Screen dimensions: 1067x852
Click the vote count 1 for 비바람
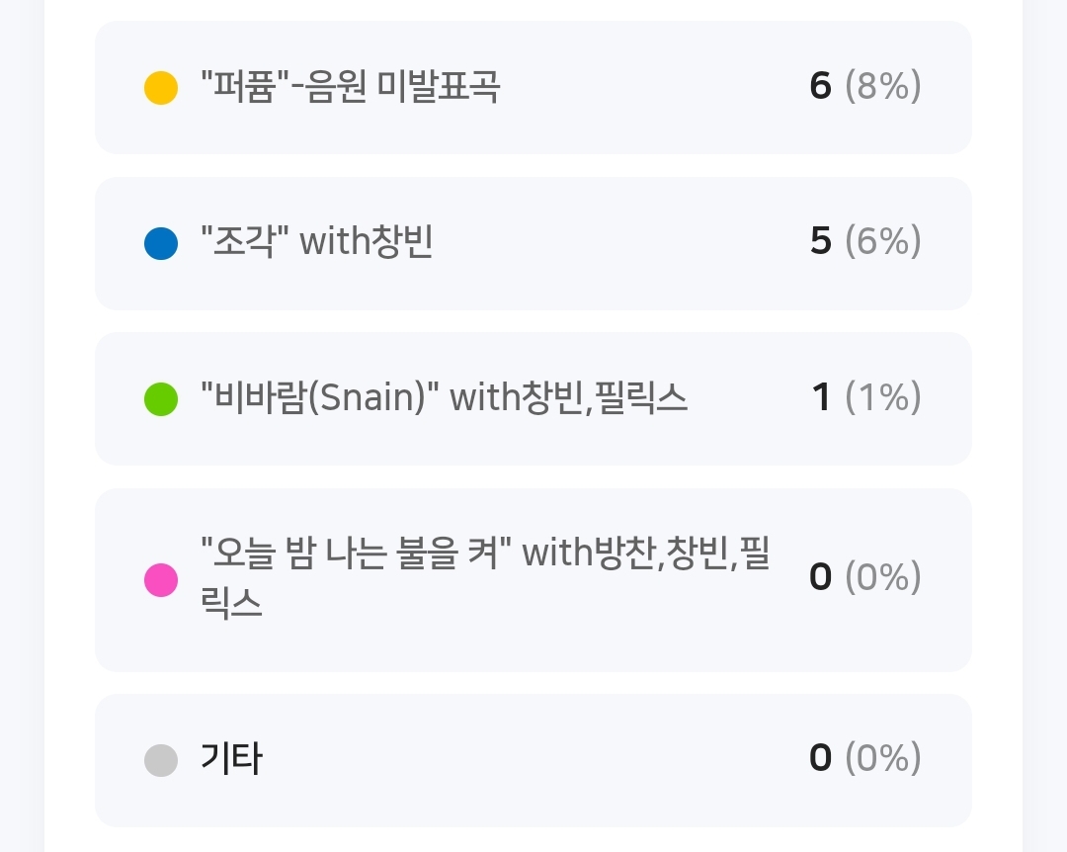(x=821, y=398)
